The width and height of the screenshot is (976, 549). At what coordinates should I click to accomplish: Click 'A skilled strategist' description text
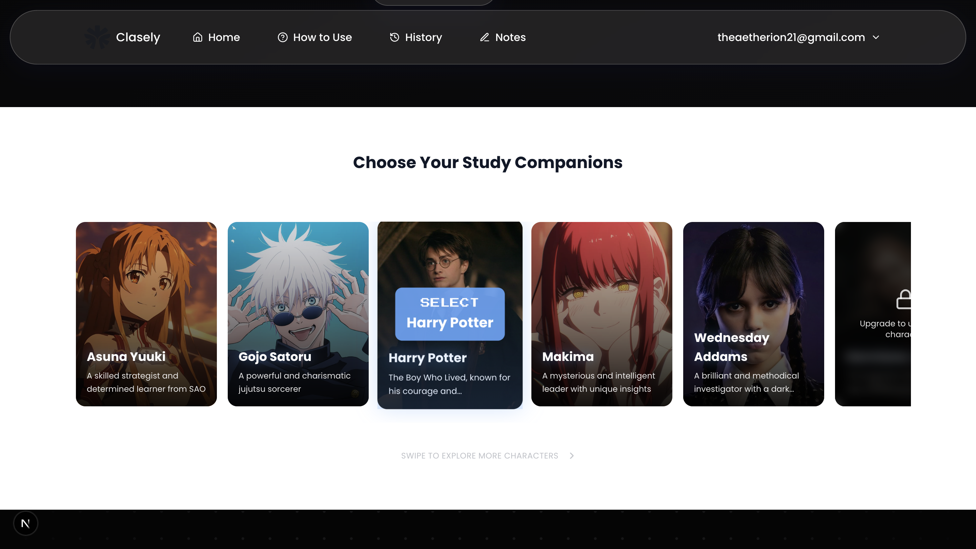click(x=146, y=382)
